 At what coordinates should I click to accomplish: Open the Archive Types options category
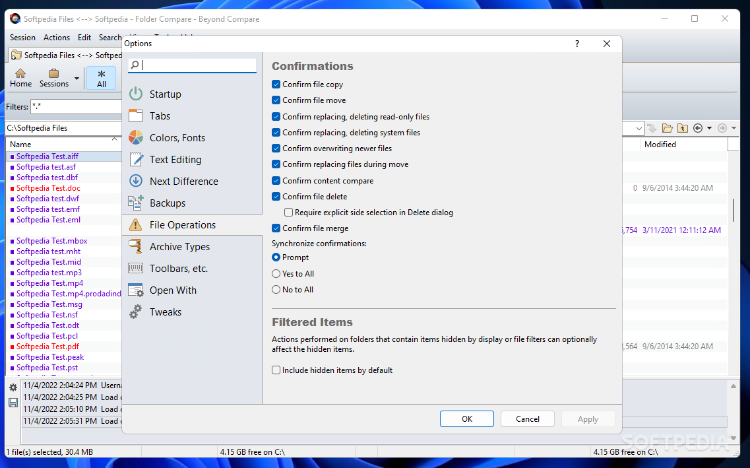click(193, 246)
